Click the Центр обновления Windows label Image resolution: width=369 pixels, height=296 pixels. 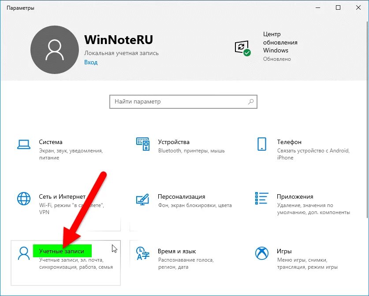pos(280,42)
